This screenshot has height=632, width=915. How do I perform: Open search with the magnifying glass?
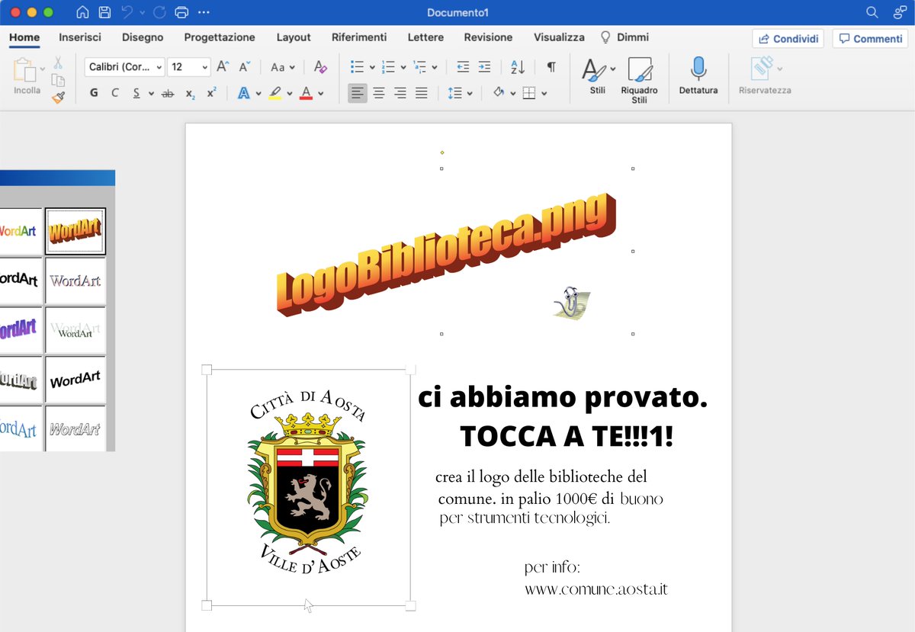click(x=872, y=12)
